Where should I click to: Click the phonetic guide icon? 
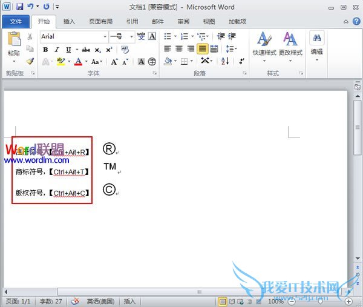pos(141,36)
